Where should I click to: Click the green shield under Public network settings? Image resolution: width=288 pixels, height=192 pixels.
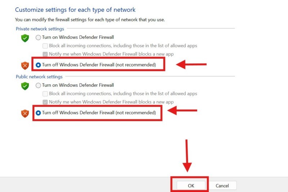[25, 86]
